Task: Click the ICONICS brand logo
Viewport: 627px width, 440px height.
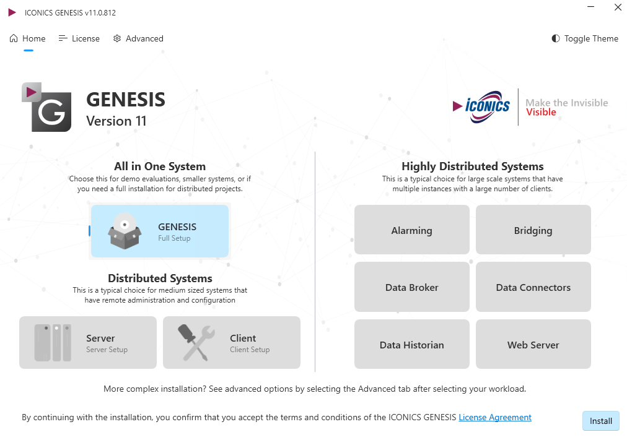Action: tap(481, 107)
